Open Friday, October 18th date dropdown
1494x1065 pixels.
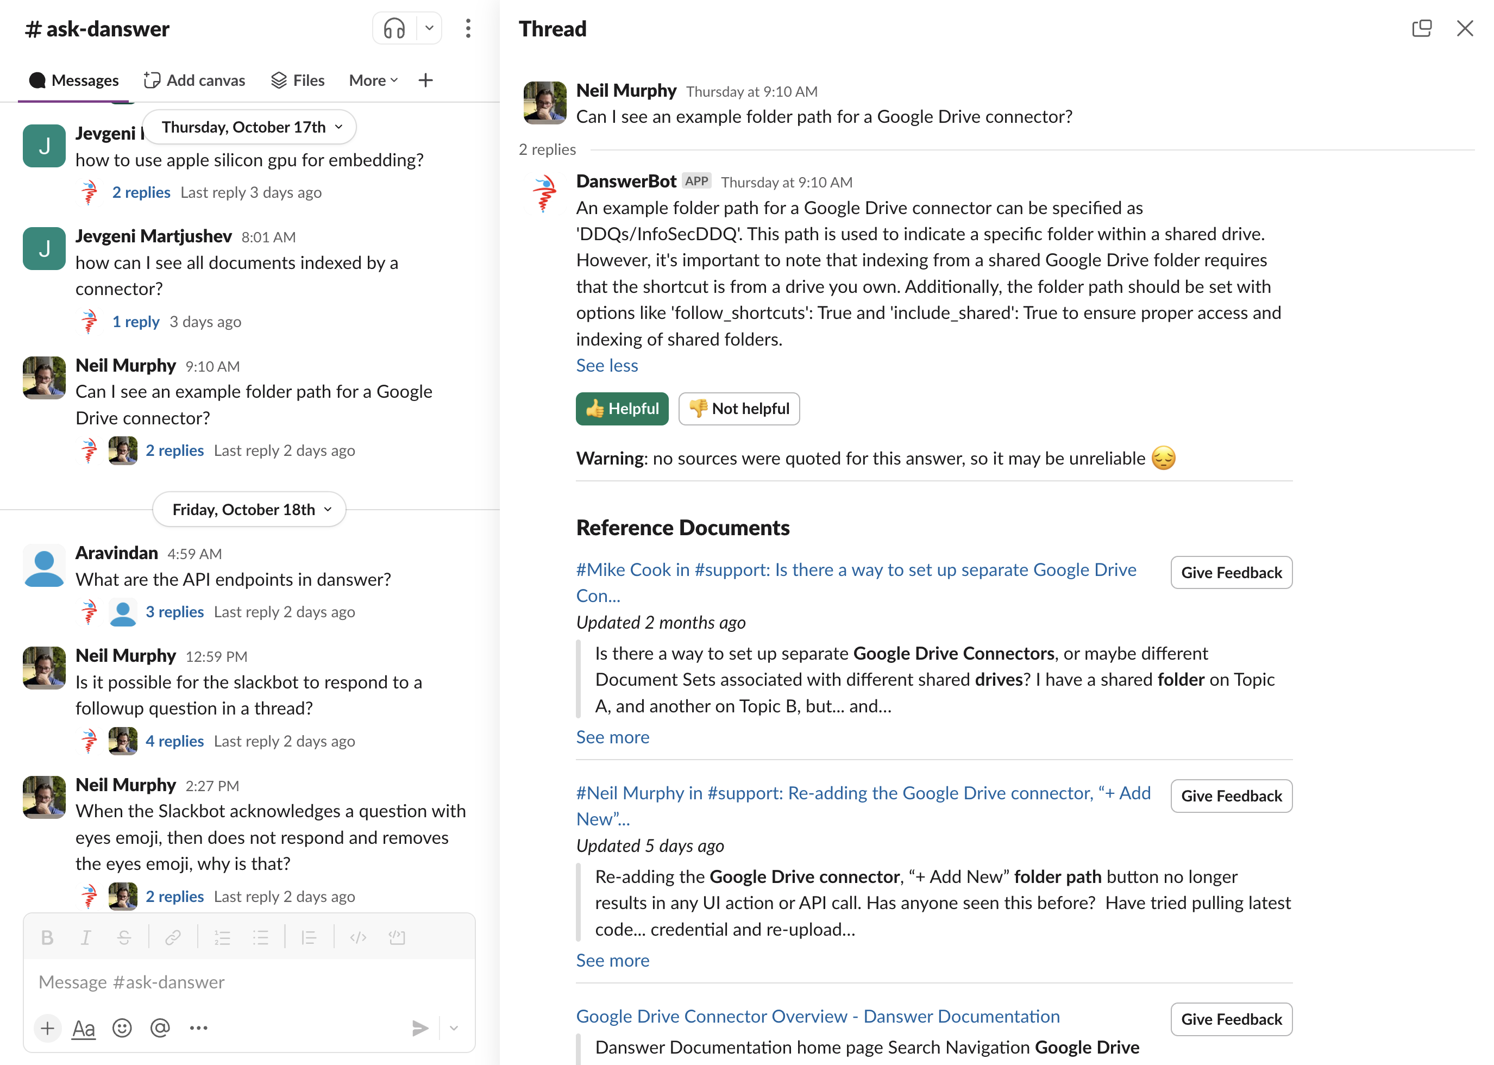[x=249, y=510]
